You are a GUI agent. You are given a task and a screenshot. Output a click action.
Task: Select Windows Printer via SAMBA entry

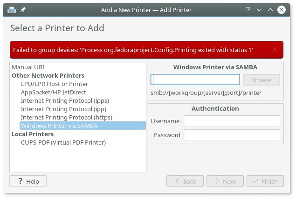[83, 126]
